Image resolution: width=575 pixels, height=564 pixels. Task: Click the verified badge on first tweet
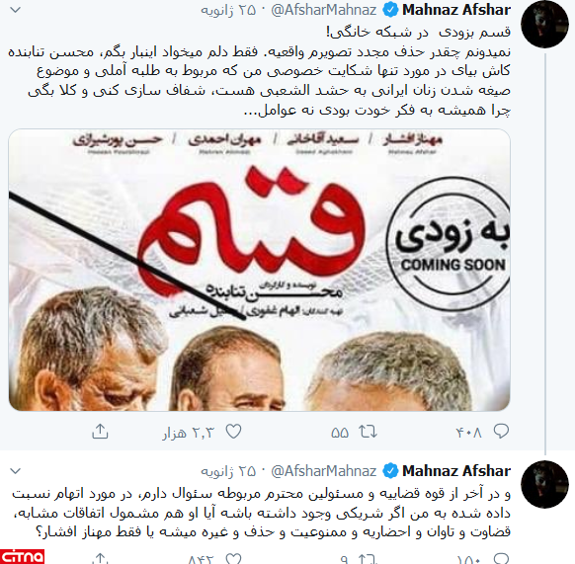[x=390, y=10]
